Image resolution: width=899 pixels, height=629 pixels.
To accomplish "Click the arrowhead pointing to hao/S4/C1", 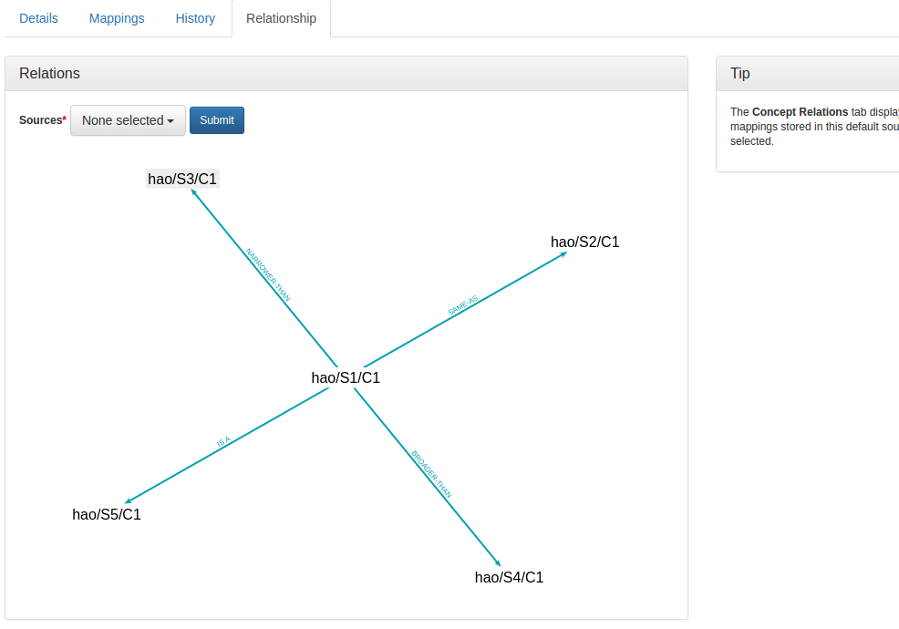I will (497, 562).
